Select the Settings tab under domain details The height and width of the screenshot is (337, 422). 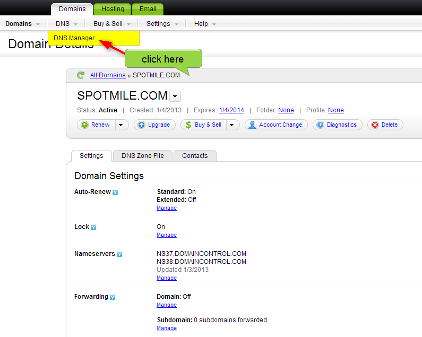tap(91, 156)
